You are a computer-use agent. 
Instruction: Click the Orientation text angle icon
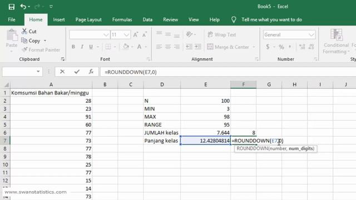[x=189, y=34]
